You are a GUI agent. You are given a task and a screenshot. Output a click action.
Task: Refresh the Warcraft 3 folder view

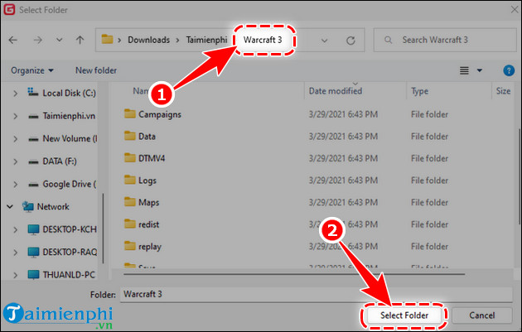click(x=350, y=41)
